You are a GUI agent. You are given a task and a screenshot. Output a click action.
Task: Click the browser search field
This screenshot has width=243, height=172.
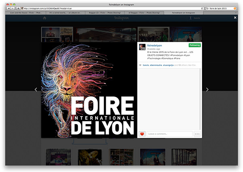pos(220,8)
